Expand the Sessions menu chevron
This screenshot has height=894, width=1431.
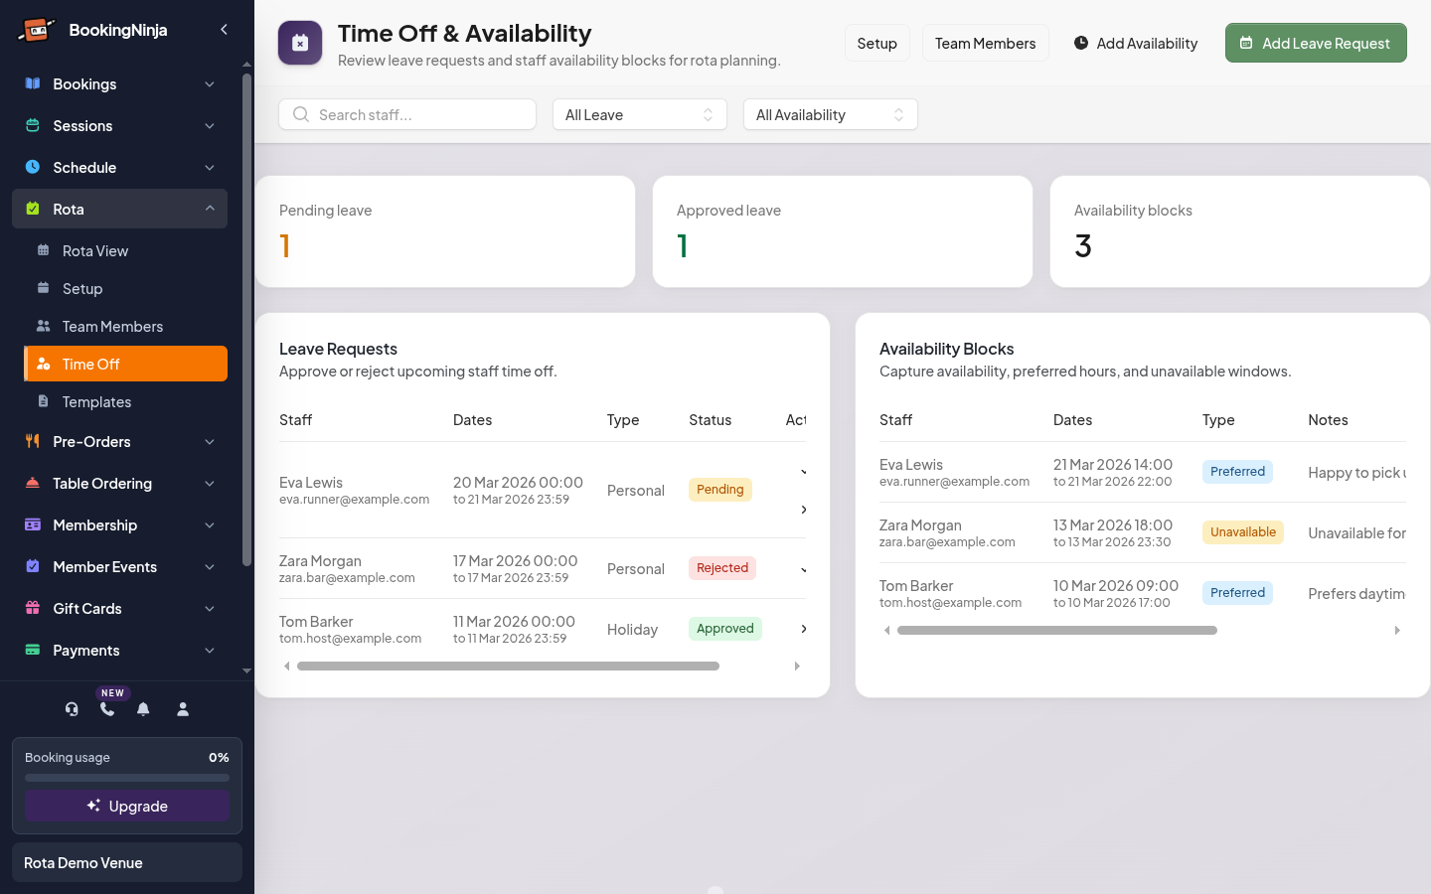[210, 126]
